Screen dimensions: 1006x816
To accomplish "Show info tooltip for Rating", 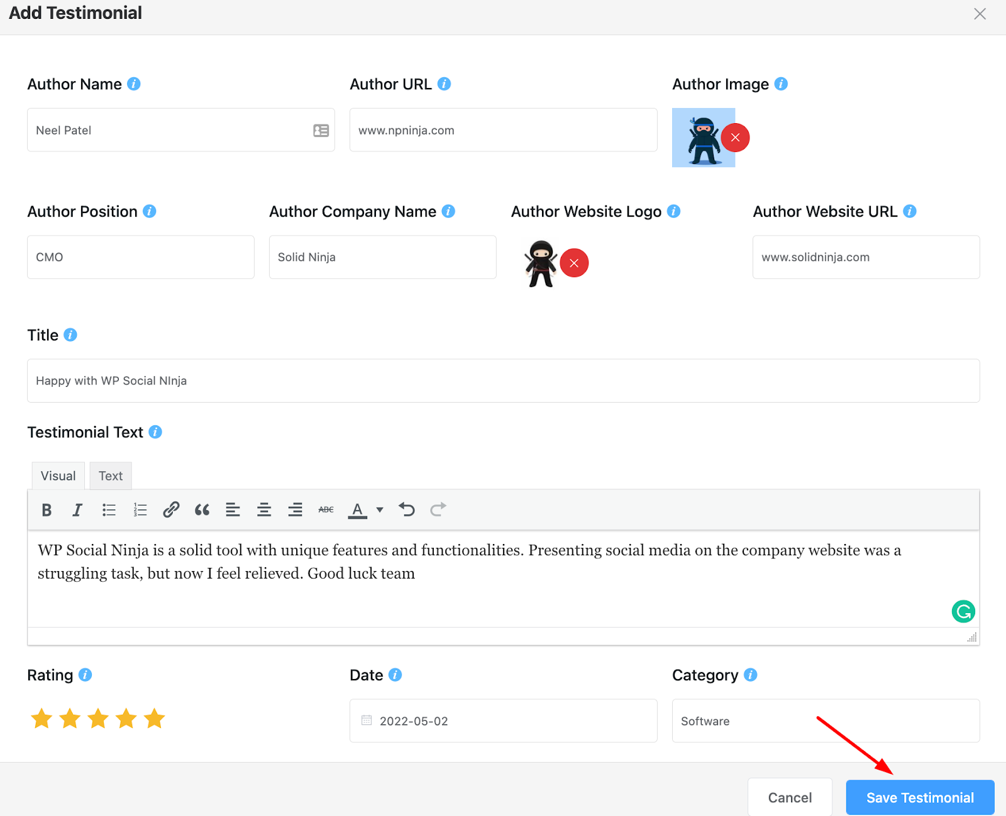I will point(86,675).
